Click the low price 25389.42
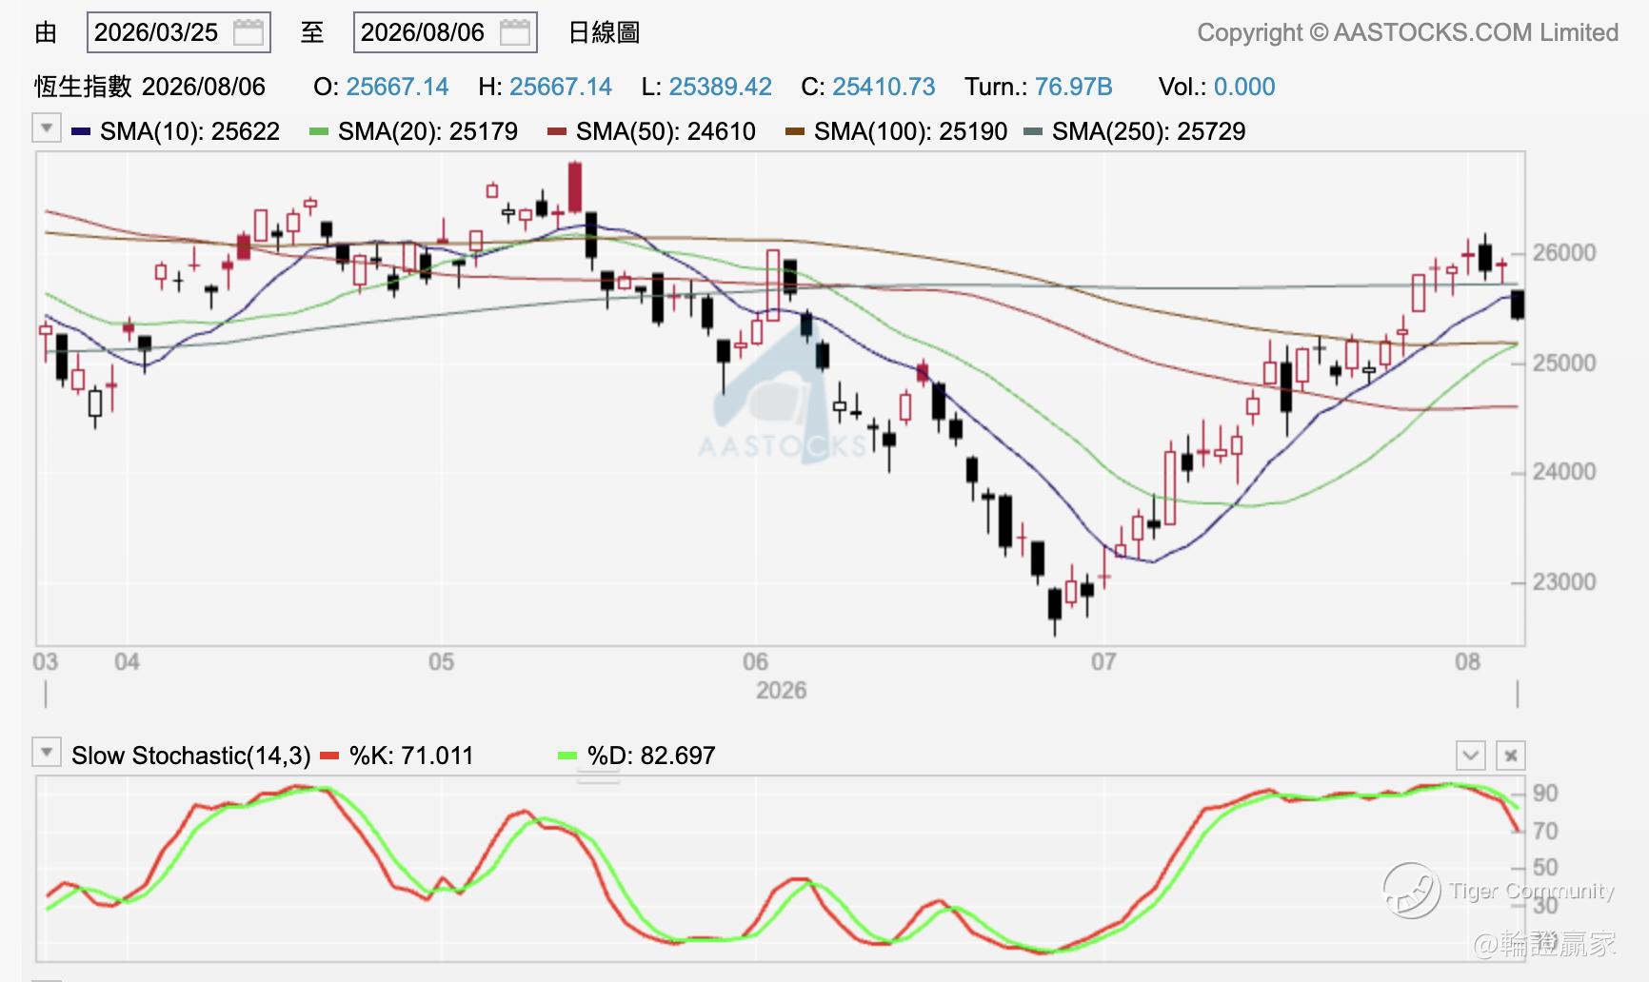The height and width of the screenshot is (982, 1649). [720, 87]
